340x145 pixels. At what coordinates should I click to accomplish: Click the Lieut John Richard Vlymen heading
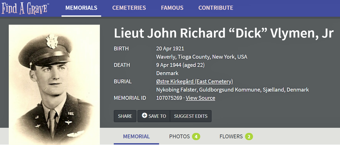coord(224,33)
